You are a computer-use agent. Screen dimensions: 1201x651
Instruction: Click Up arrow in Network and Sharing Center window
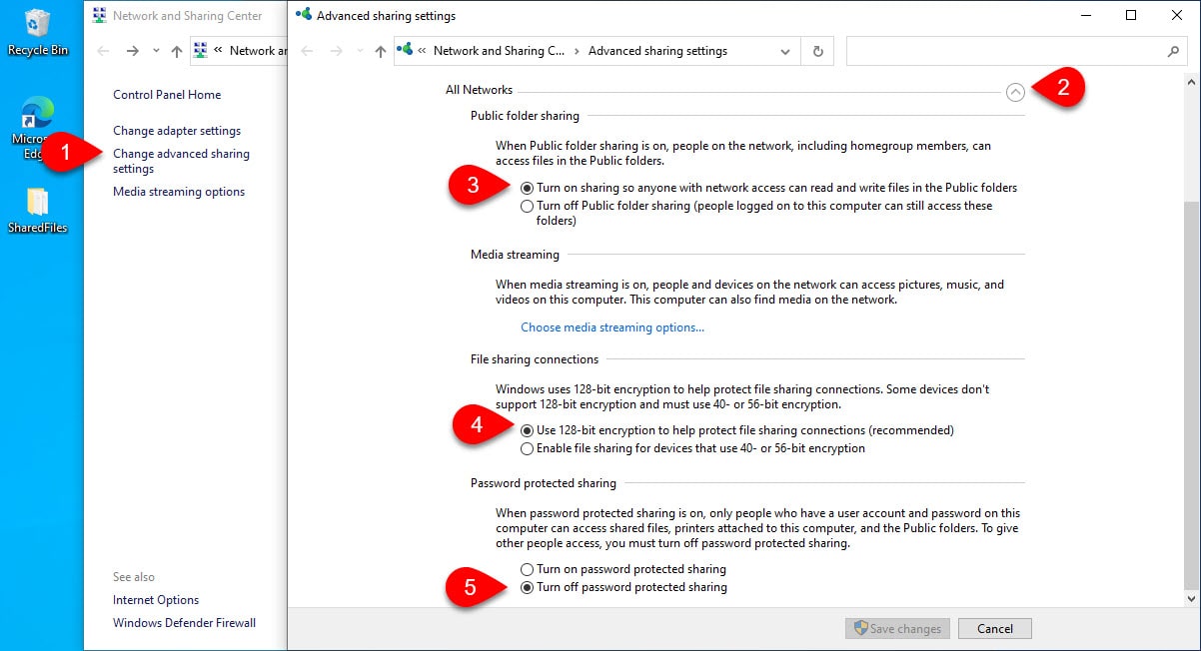pos(176,51)
